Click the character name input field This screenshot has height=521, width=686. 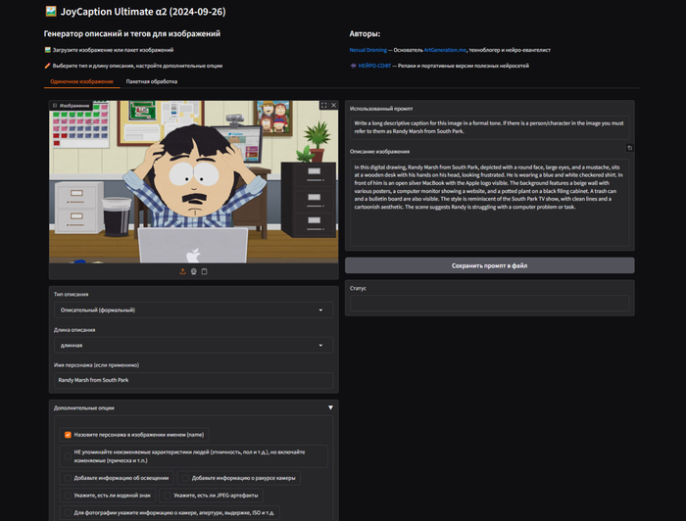pos(191,379)
